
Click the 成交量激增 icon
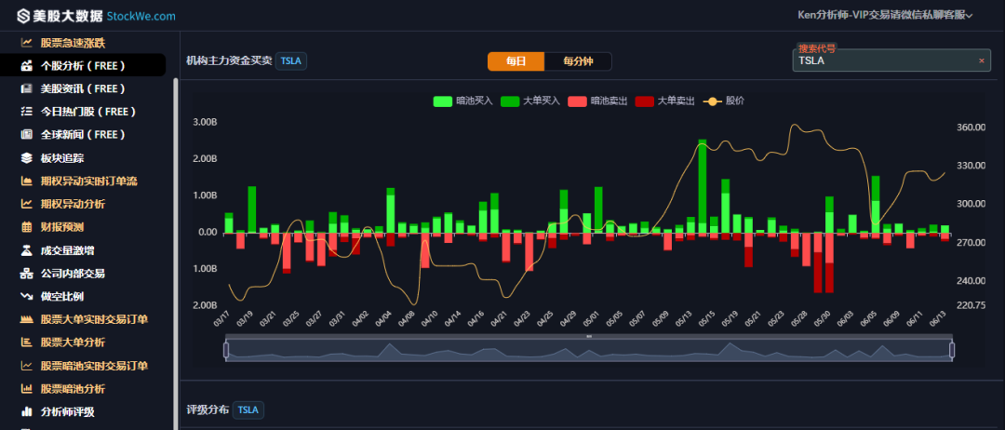tap(26, 250)
